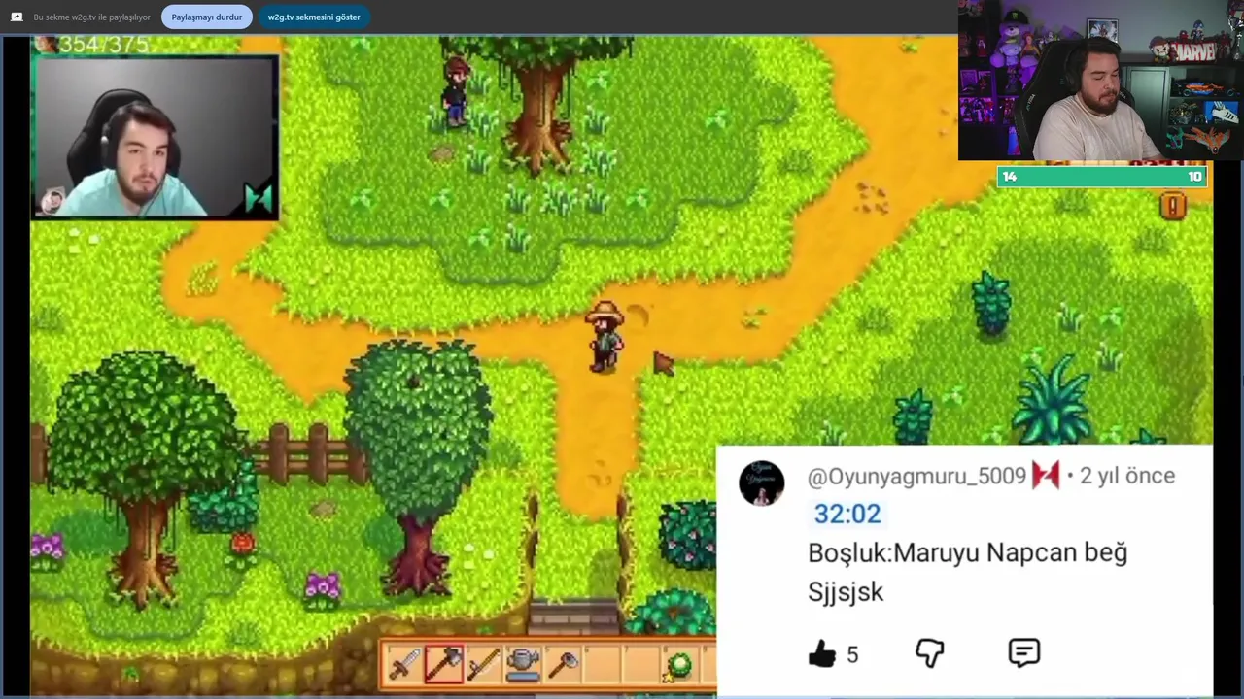Select the watering can in the hotbar
Image resolution: width=1244 pixels, height=699 pixels.
click(523, 664)
